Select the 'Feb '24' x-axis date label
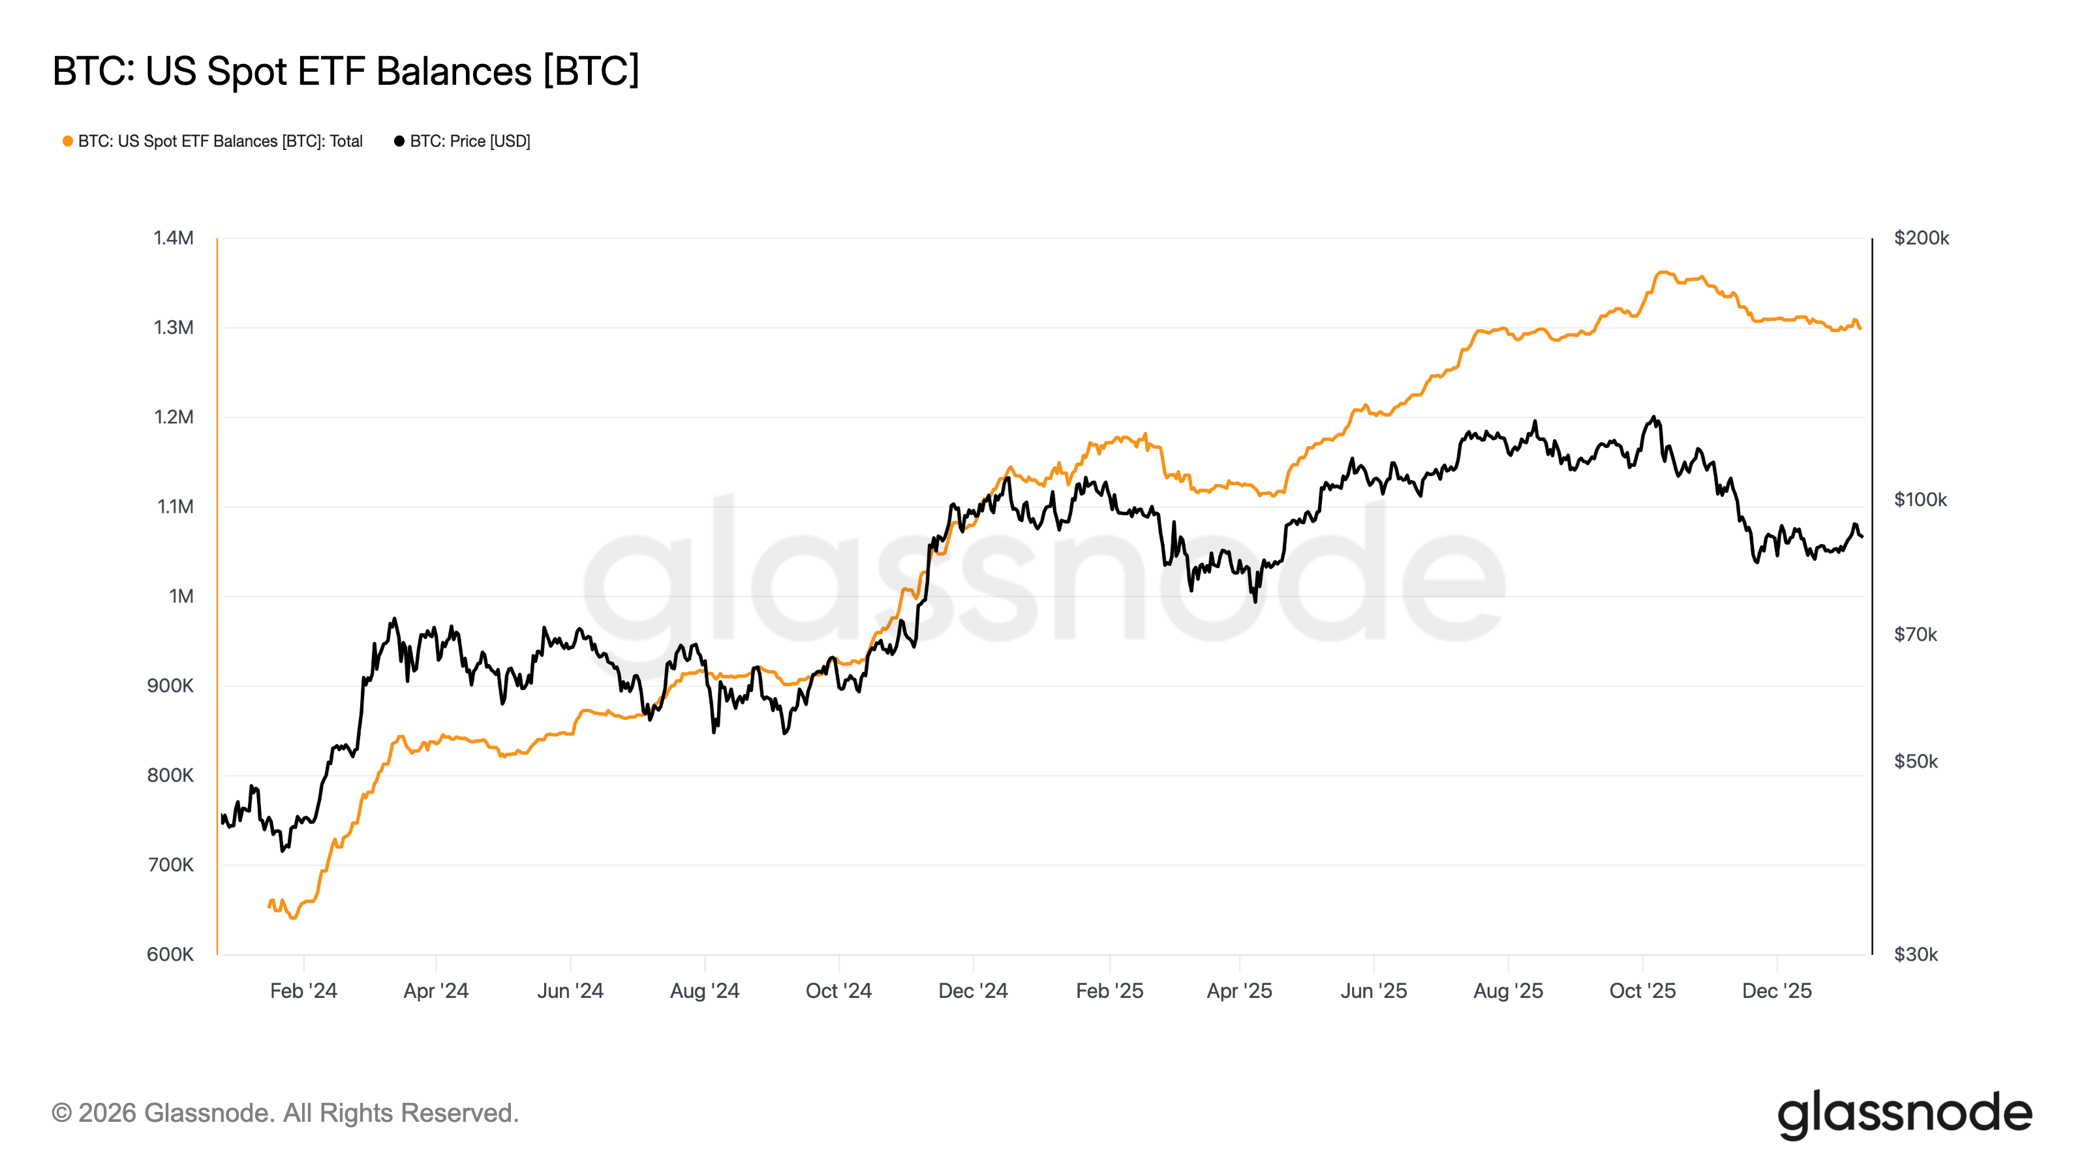This screenshot has height=1174, width=2088. [x=303, y=991]
